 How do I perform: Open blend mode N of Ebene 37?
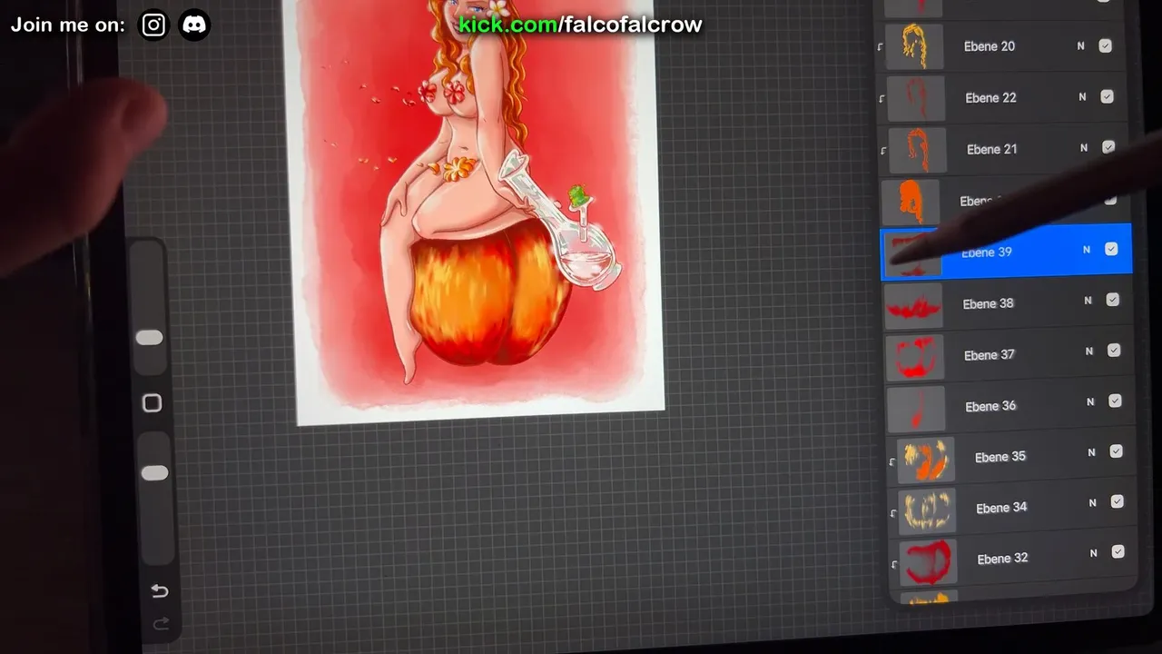tap(1089, 351)
